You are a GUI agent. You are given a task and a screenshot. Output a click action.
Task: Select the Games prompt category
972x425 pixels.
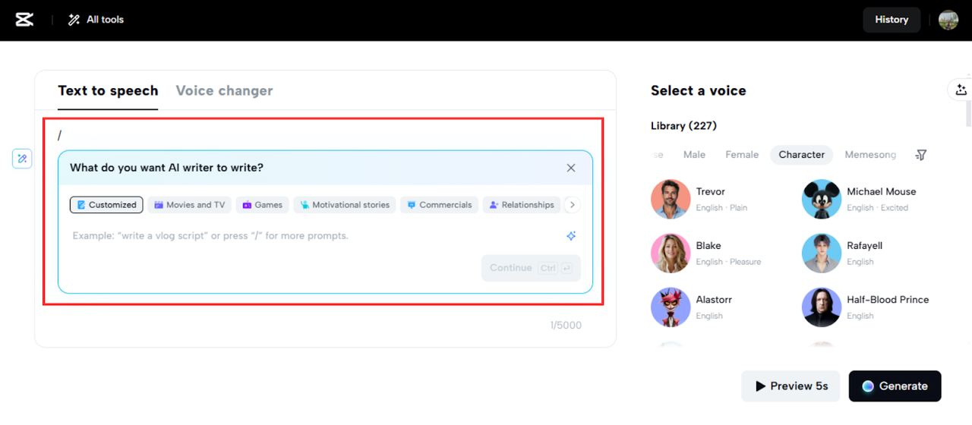262,205
